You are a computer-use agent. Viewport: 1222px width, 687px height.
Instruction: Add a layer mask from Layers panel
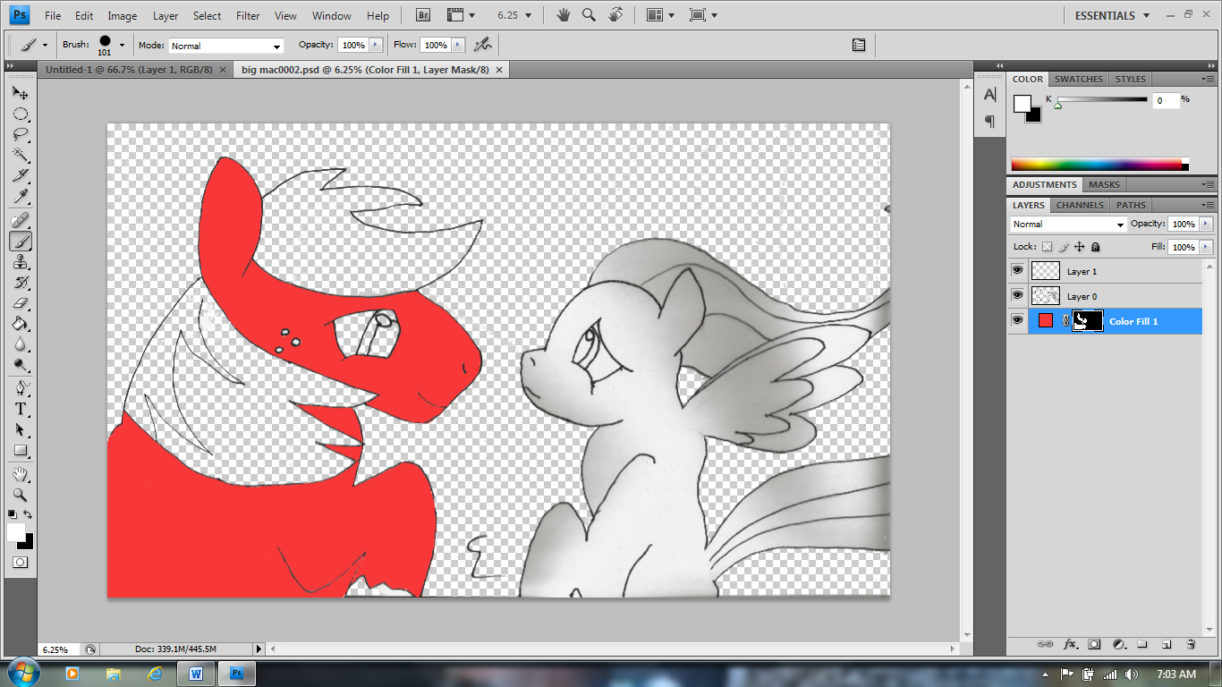click(x=1094, y=644)
